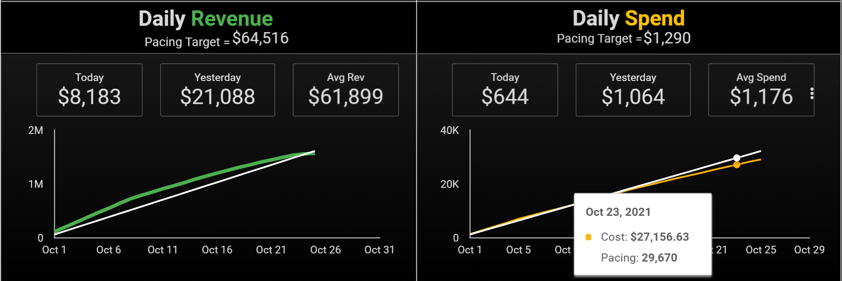Image resolution: width=842 pixels, height=281 pixels.
Task: Click the Pacing Target $64,516 text
Action: point(216,40)
